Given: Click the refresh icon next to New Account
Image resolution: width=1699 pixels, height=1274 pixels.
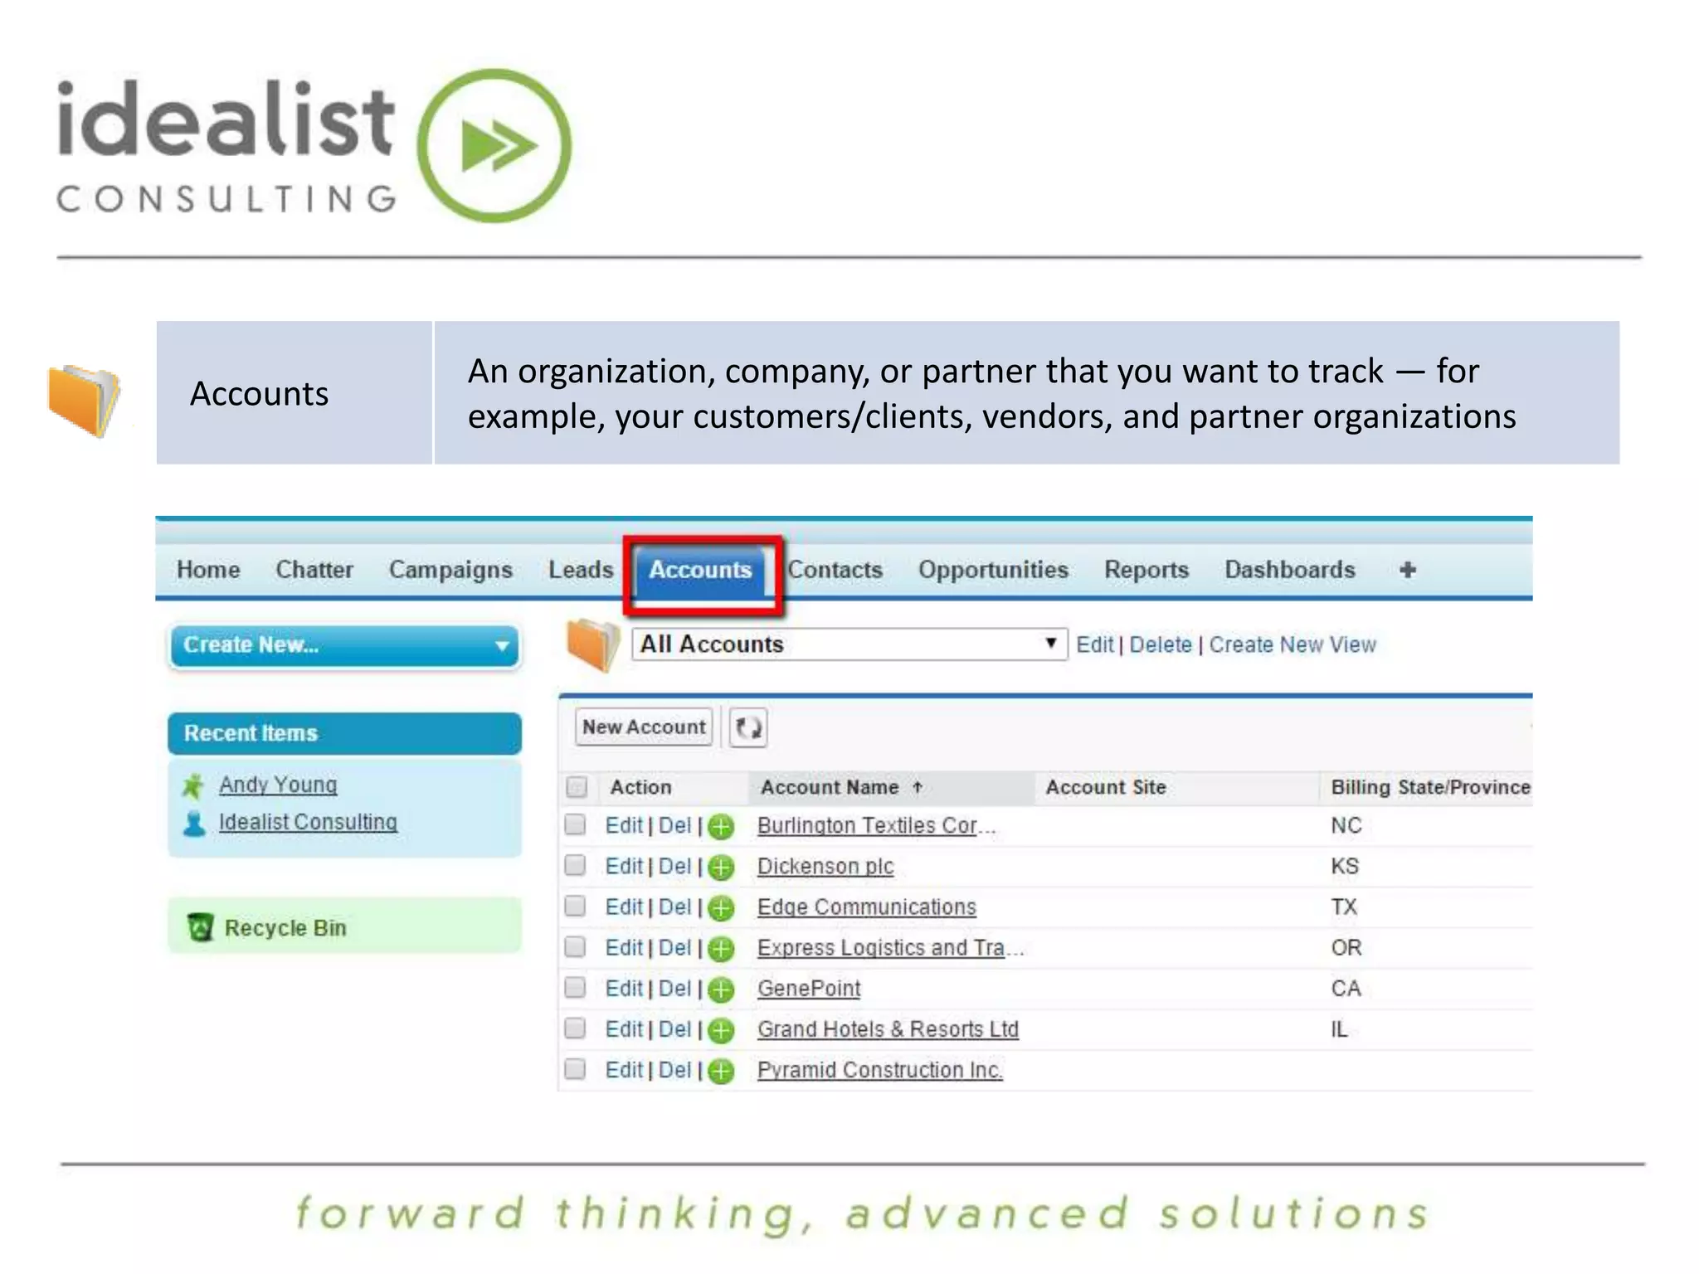Looking at the screenshot, I should (x=748, y=727).
